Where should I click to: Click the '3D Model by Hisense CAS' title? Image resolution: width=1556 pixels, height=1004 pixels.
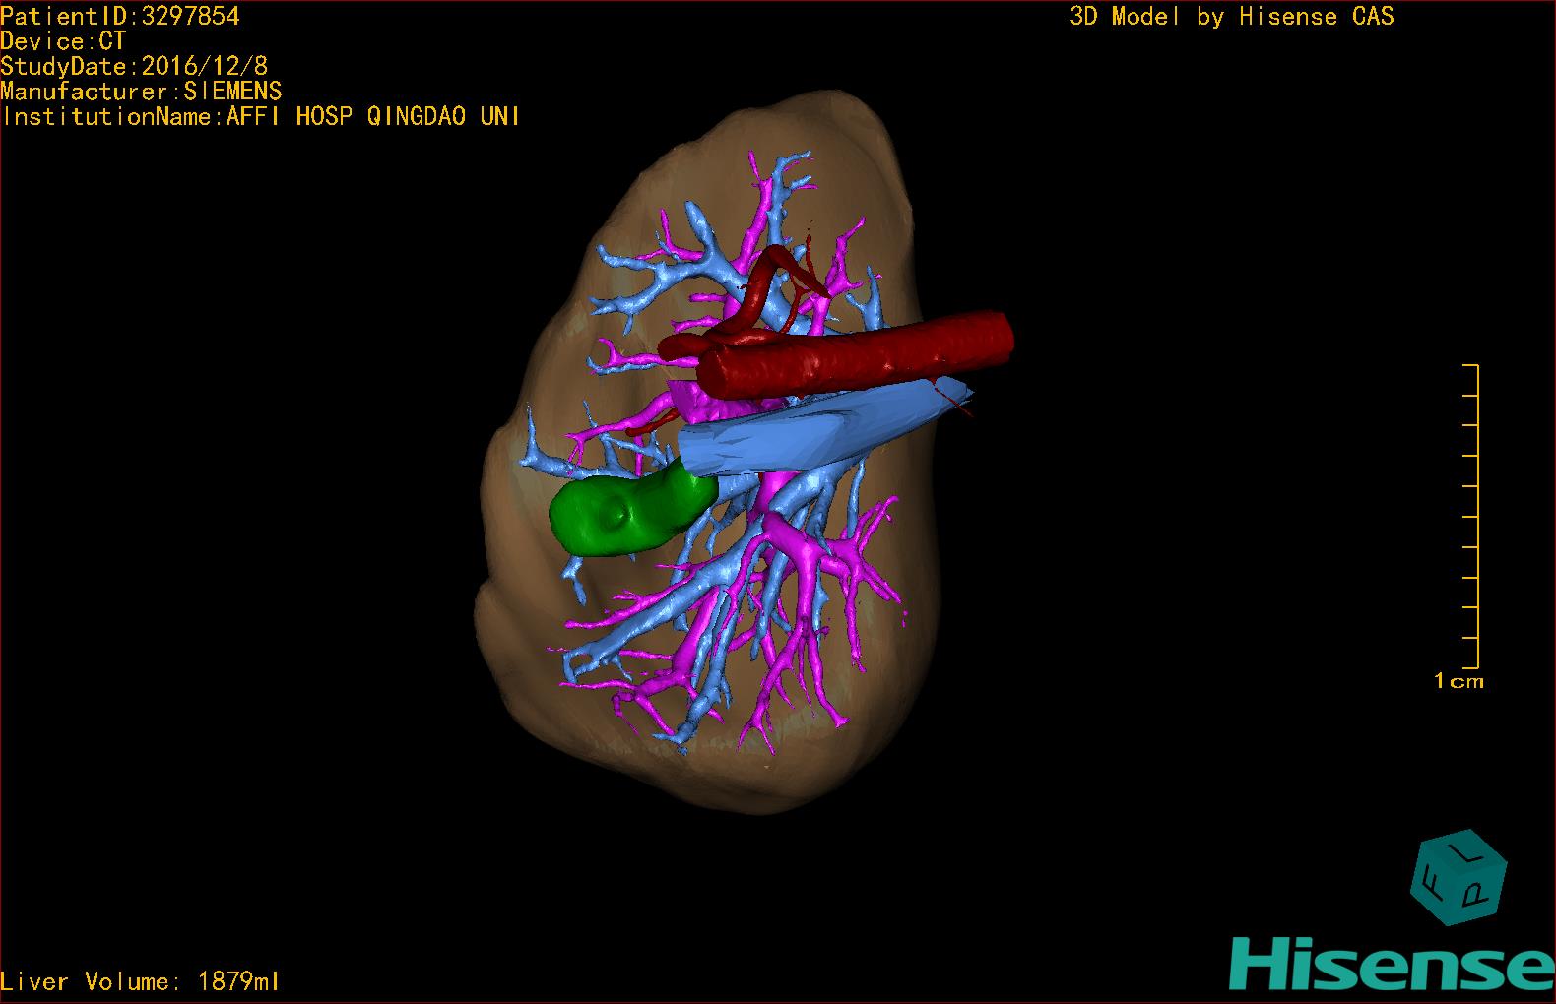(1232, 17)
